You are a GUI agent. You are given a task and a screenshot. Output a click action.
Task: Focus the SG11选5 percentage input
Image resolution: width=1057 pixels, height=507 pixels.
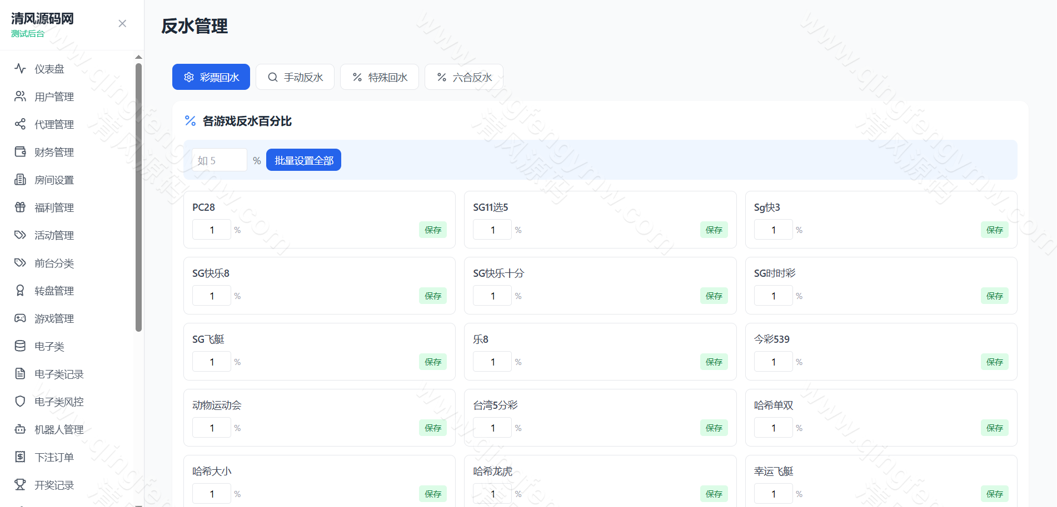click(492, 230)
